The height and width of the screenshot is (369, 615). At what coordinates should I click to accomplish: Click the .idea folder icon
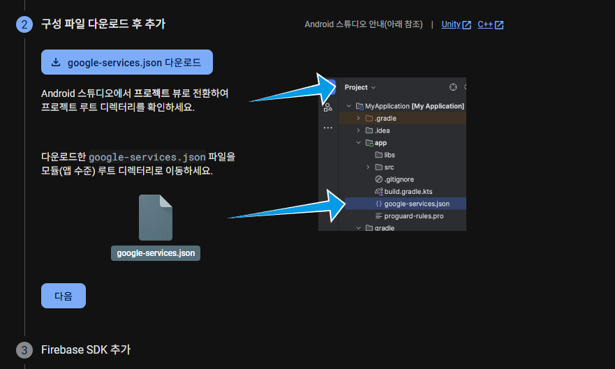[x=369, y=130]
